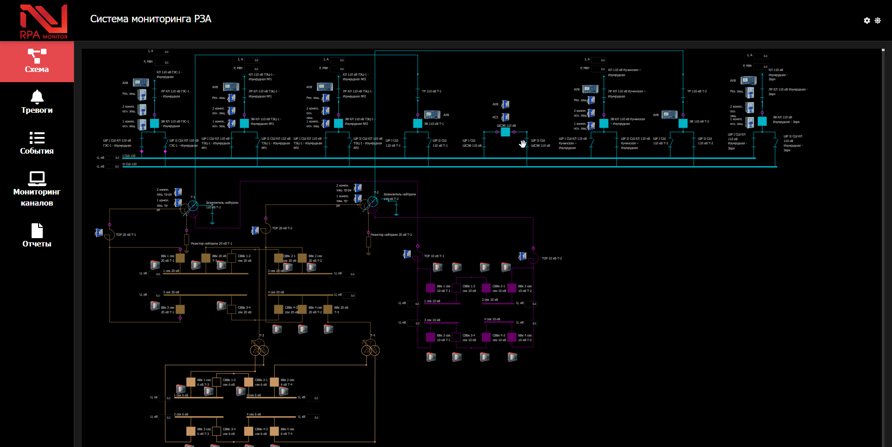Viewport: 892px width, 447px height.
Task: Select the ШСЭВ 110 кВ breaker
Action: pos(505,132)
